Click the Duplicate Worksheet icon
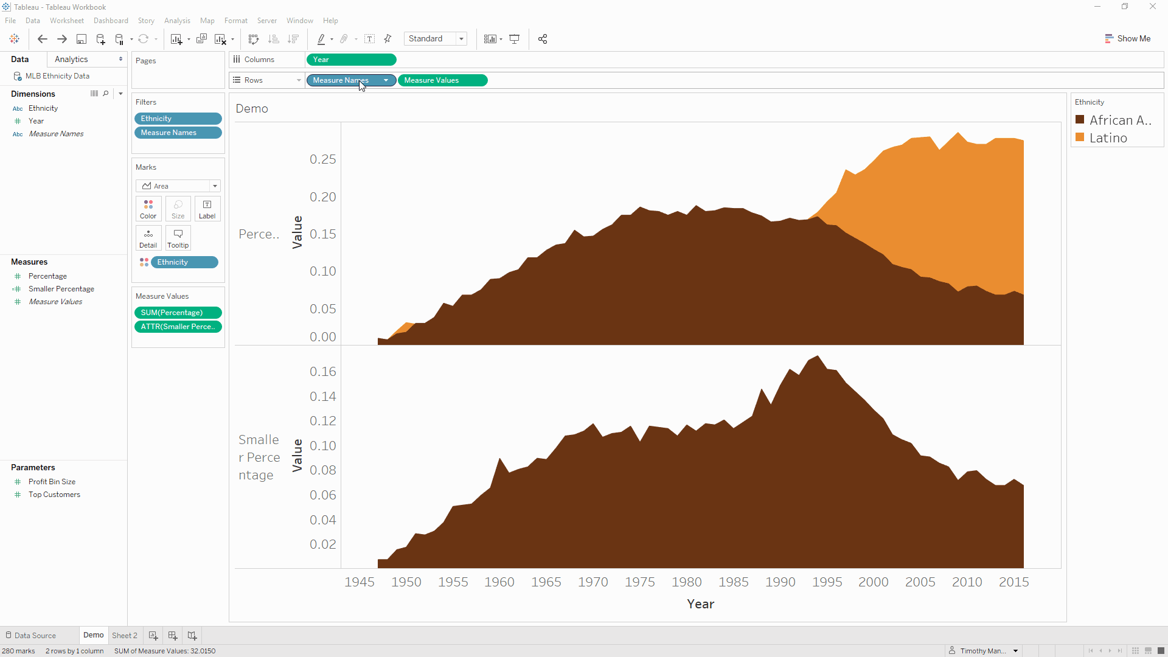The width and height of the screenshot is (1168, 657). click(x=201, y=39)
